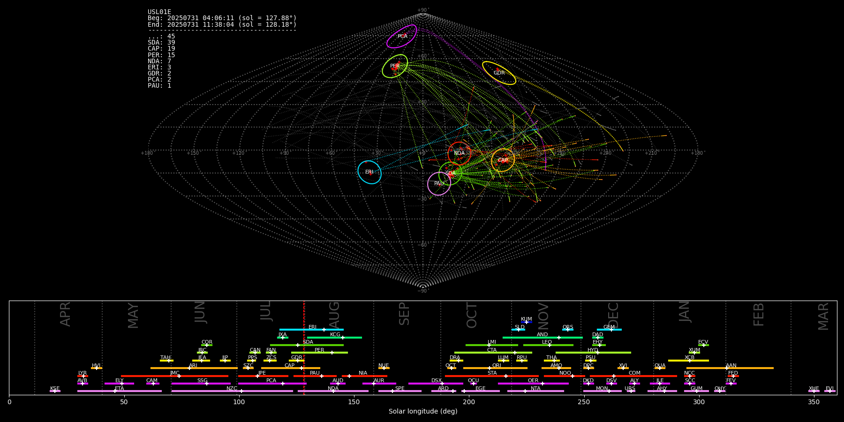This screenshot has width=844, height=422.
Task: Select the NTA pink bar in timeline
Action: click(535, 391)
